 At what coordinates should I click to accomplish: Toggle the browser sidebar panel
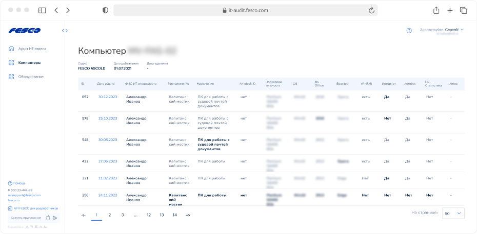pyautogui.click(x=42, y=10)
